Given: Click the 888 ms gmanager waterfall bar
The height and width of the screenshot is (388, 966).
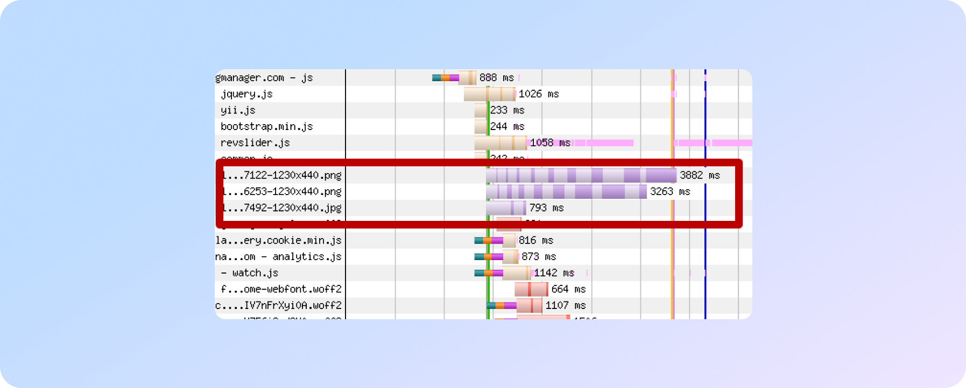Looking at the screenshot, I should tap(454, 78).
